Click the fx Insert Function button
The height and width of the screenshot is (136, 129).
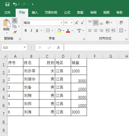pos(58,47)
